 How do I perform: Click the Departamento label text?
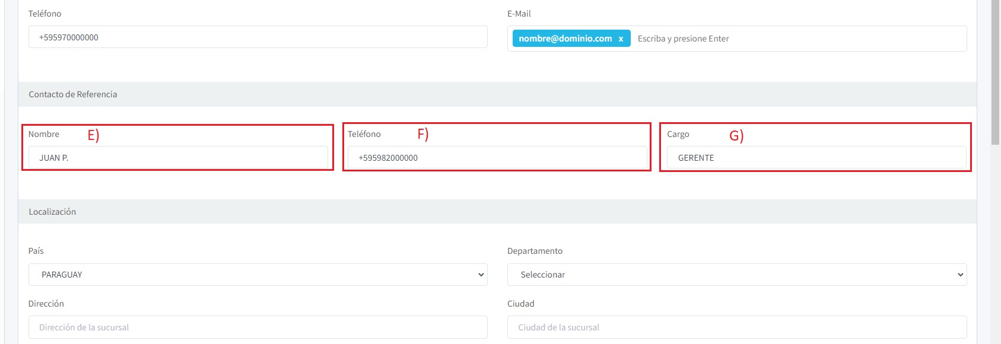coord(535,251)
